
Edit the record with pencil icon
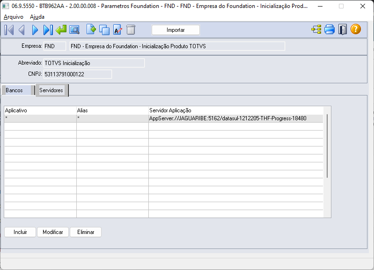coord(117,30)
